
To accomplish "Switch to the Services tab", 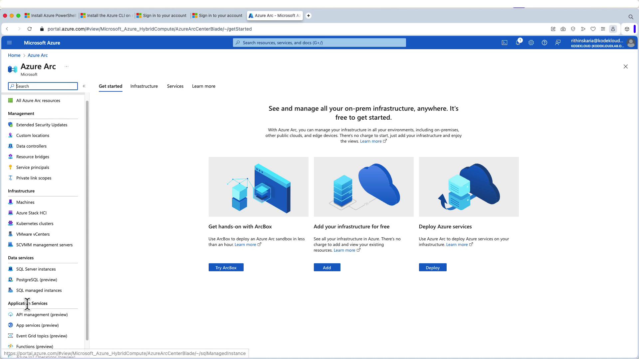I will (x=175, y=86).
